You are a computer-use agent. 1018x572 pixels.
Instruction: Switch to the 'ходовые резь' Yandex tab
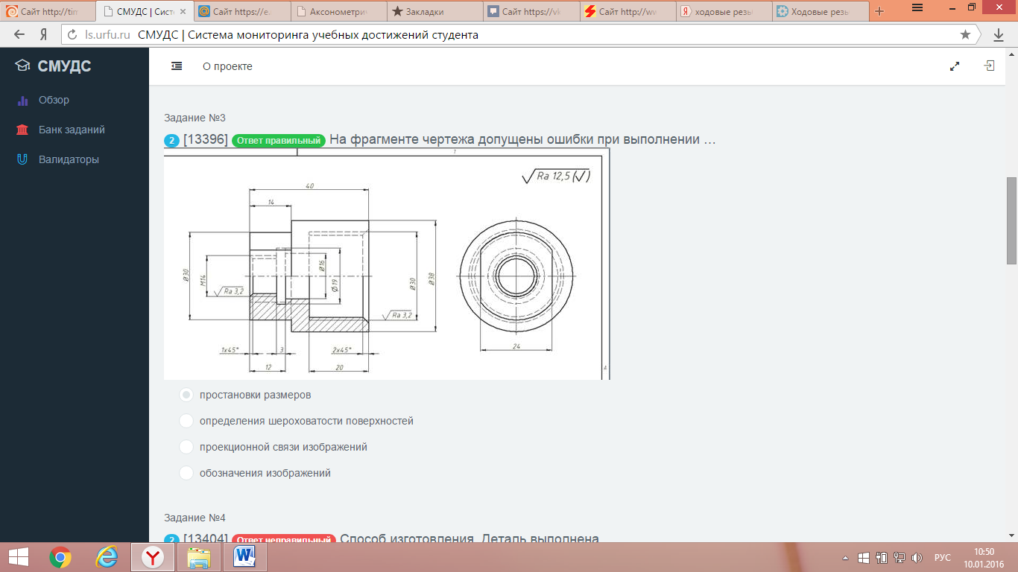point(725,11)
